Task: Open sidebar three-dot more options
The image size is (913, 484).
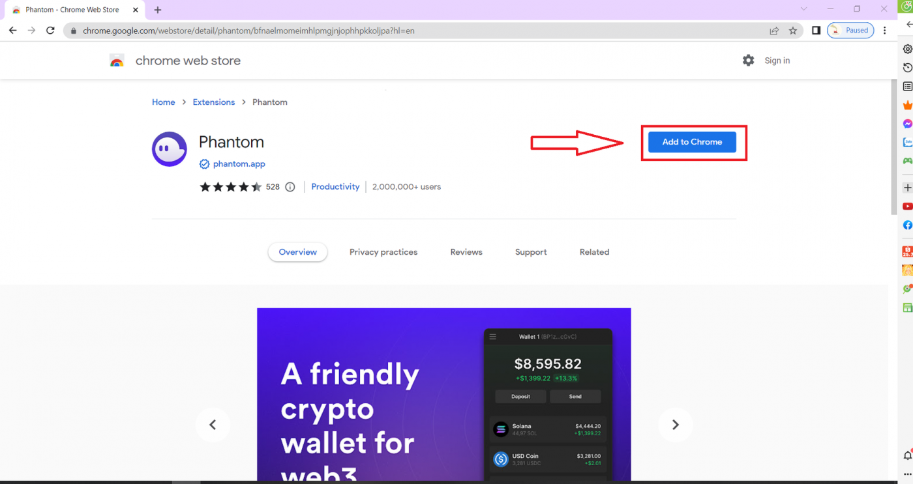Action: pos(907,474)
